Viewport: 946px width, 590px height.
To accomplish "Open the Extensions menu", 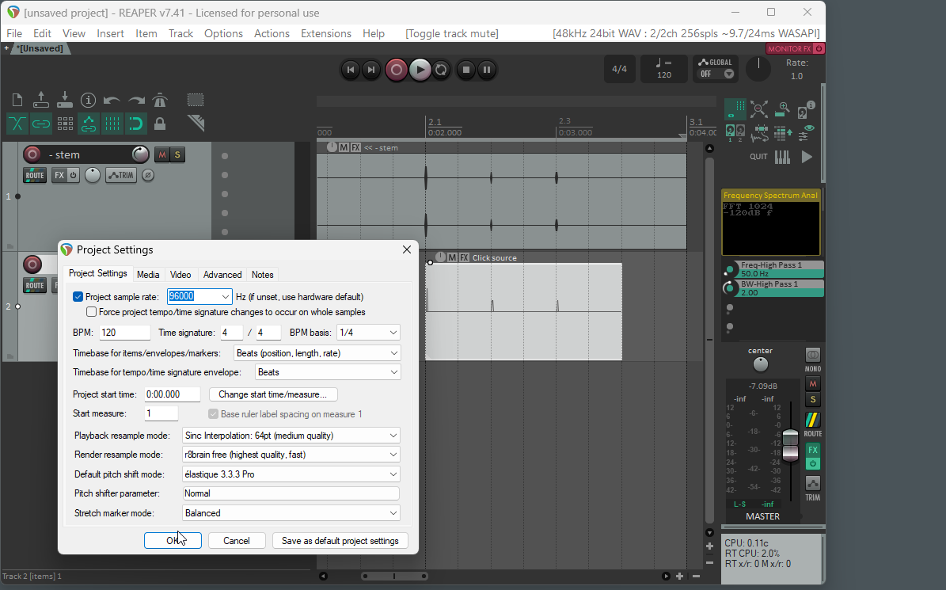I will tap(325, 33).
